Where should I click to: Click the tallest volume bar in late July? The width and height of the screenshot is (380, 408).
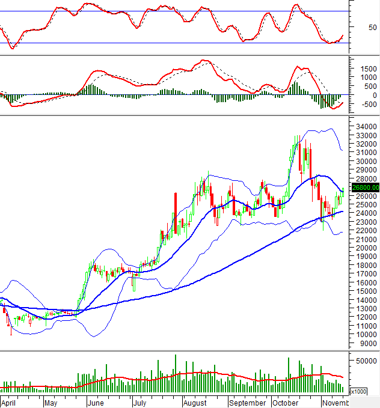176,374
